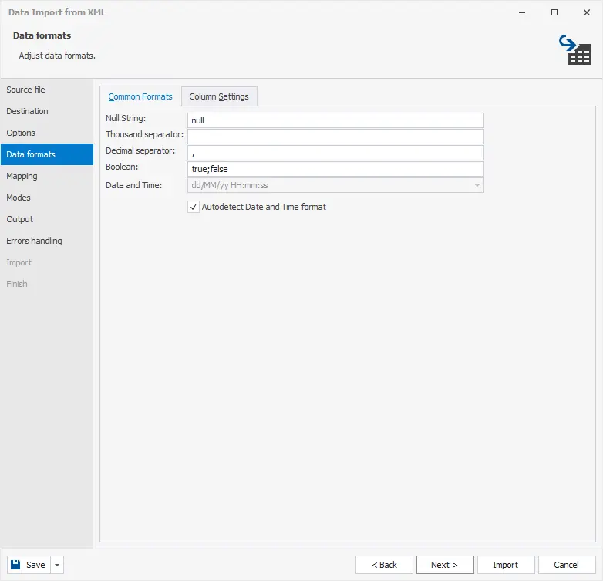Switch to the Column Settings tab
The height and width of the screenshot is (581, 603).
219,96
